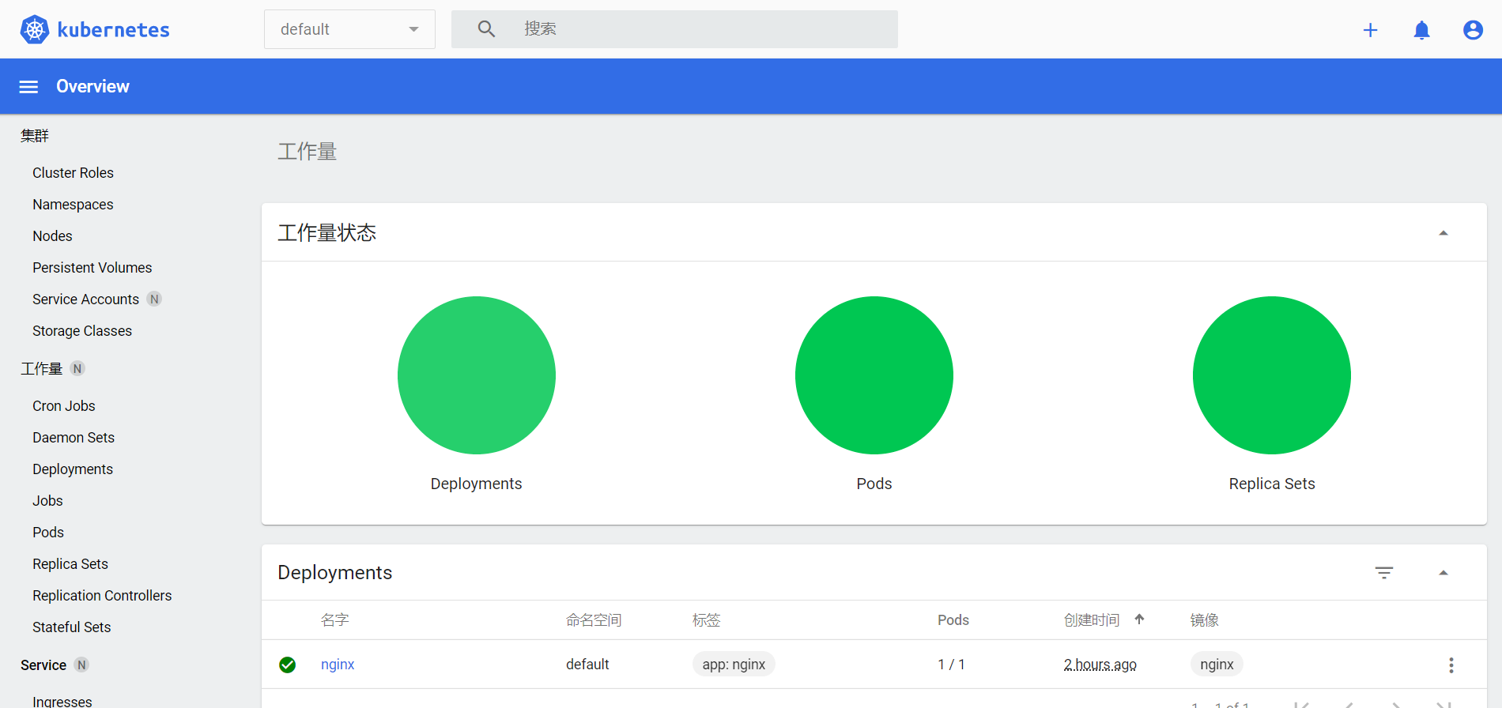Viewport: 1502px width, 708px height.
Task: Open Nodes in sidebar
Action: click(x=52, y=236)
